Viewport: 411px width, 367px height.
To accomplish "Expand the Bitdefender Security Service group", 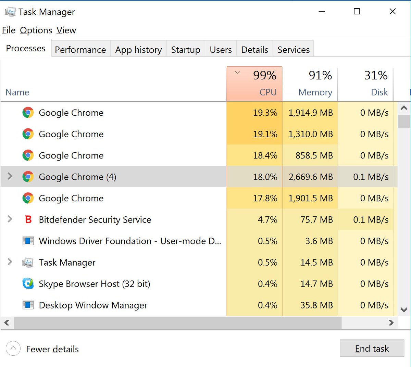I will click(10, 219).
